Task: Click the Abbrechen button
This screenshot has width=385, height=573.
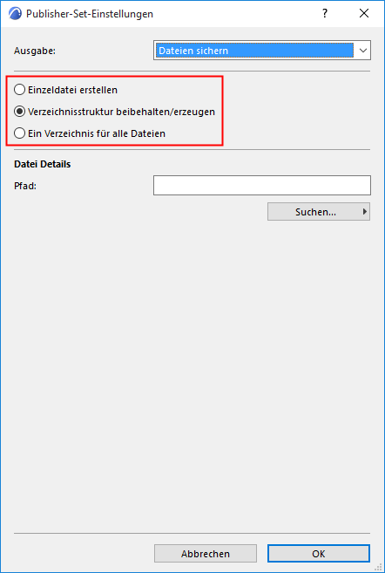Action: point(206,554)
